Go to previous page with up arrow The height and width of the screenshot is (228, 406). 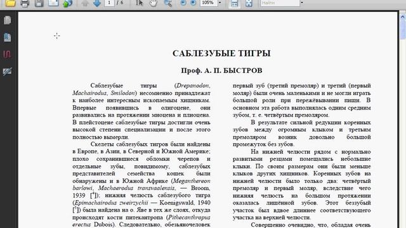click(x=85, y=3)
